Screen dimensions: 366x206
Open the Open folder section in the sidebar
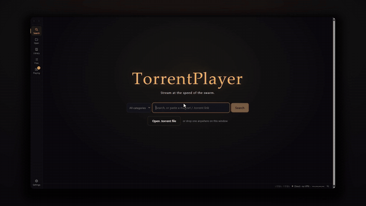pyautogui.click(x=37, y=41)
